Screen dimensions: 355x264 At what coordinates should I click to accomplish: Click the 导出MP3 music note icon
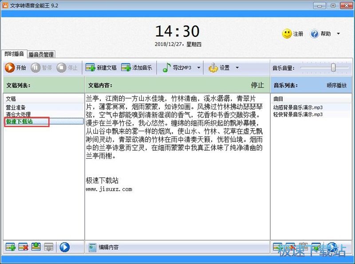[167, 68]
